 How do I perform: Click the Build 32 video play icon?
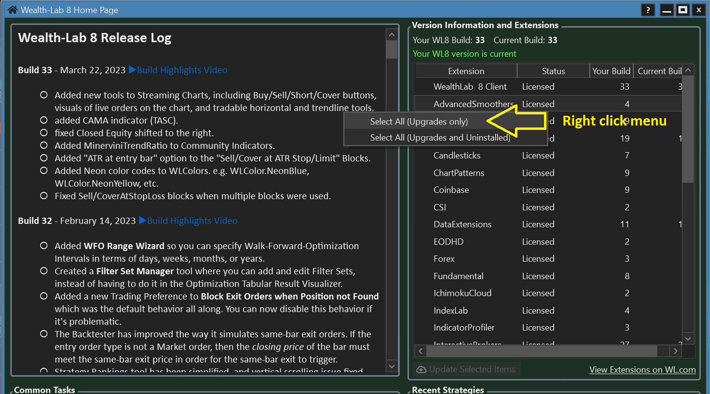[142, 221]
